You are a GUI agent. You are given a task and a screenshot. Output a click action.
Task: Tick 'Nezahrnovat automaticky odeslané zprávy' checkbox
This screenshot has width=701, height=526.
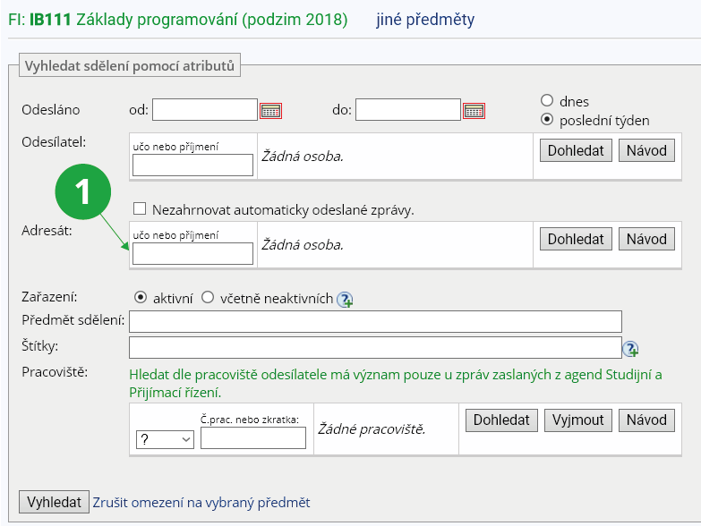coord(140,209)
